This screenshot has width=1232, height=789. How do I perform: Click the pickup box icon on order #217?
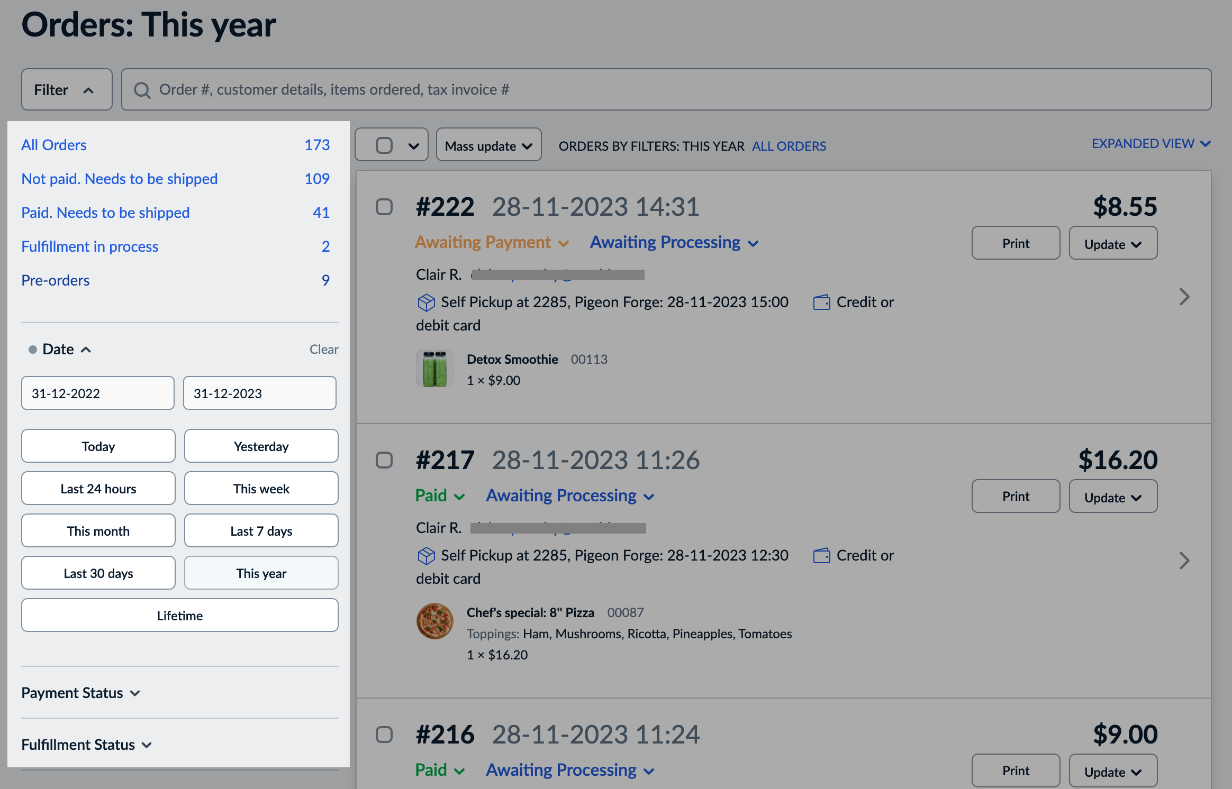pos(426,556)
